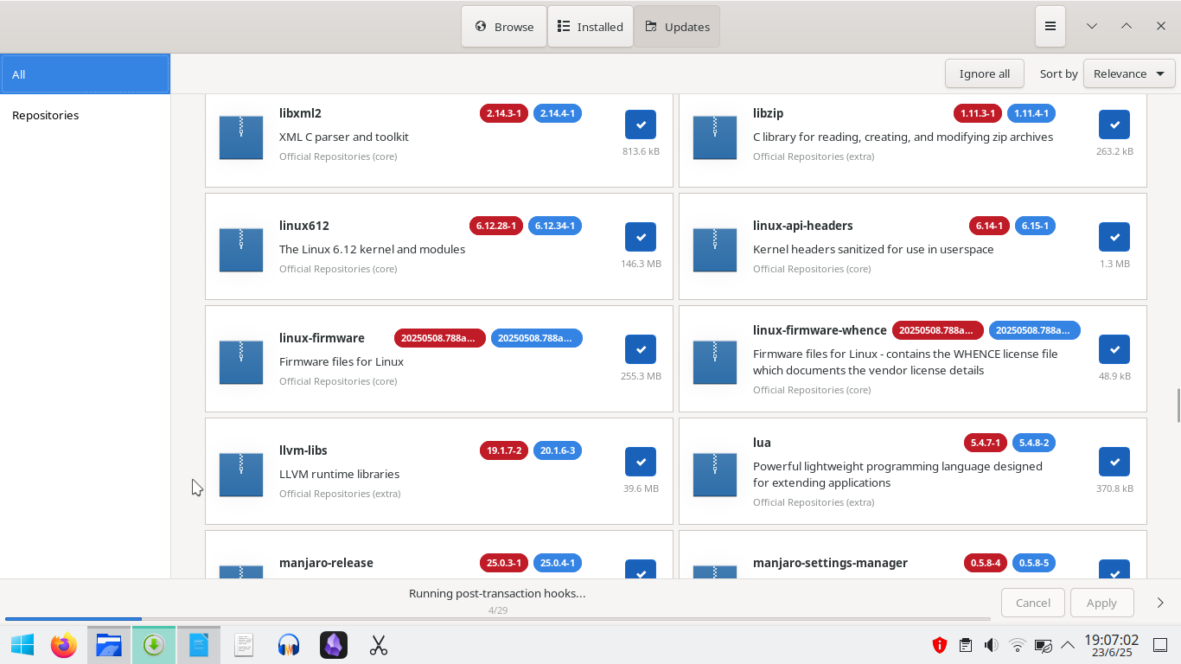Click lua new version badge 5.4.8-2
Screen dimensions: 1181x664
tap(1033, 443)
